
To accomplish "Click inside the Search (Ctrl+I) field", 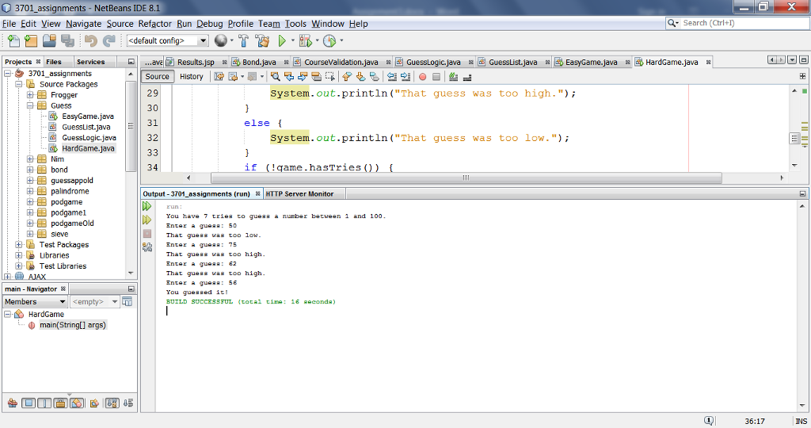I will [743, 23].
